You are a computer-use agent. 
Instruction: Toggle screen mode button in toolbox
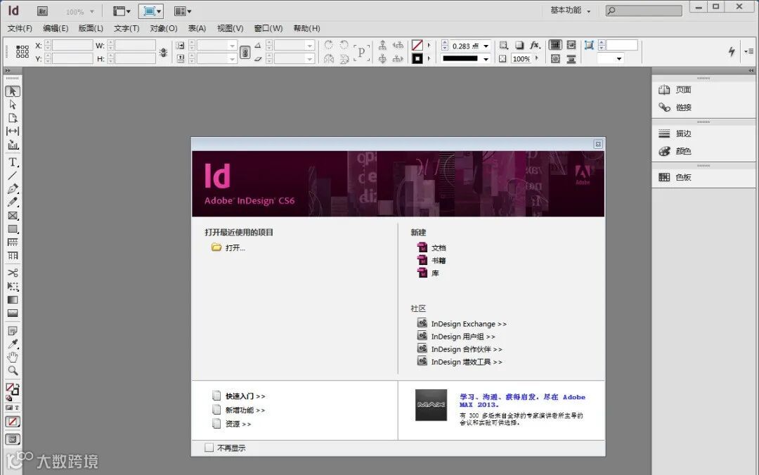click(x=13, y=438)
